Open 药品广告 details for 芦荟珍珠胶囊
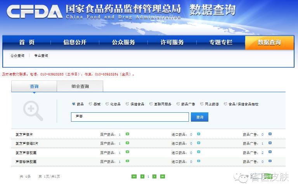Image resolution: width=298 pixels, height=192 pixels. pyautogui.click(x=270, y=161)
